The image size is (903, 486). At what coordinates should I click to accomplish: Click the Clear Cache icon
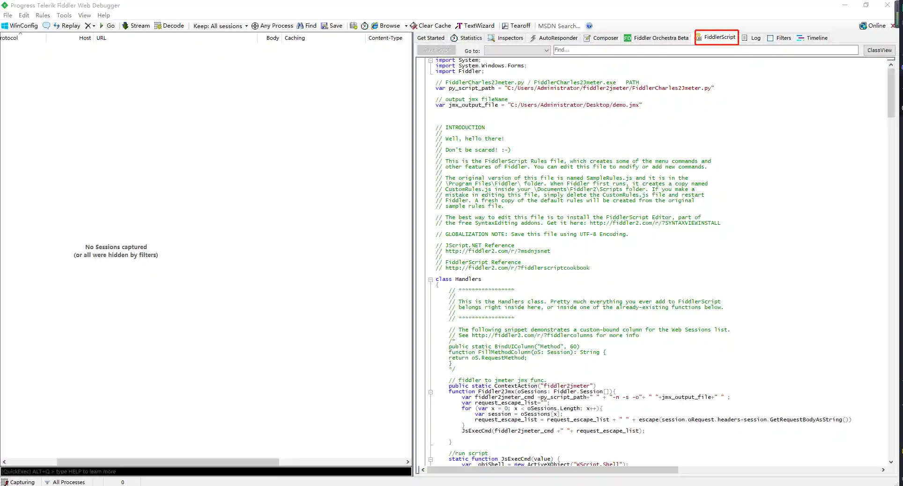click(x=413, y=26)
